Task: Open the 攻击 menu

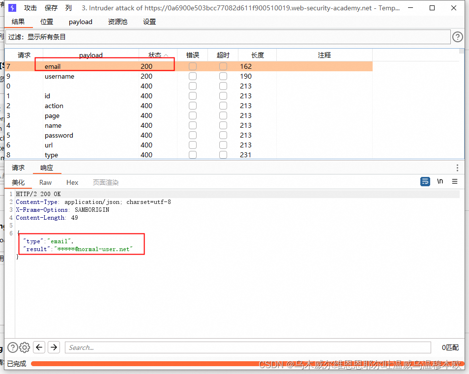Action: tap(30, 8)
